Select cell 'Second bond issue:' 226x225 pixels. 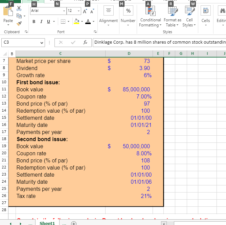point(61,139)
